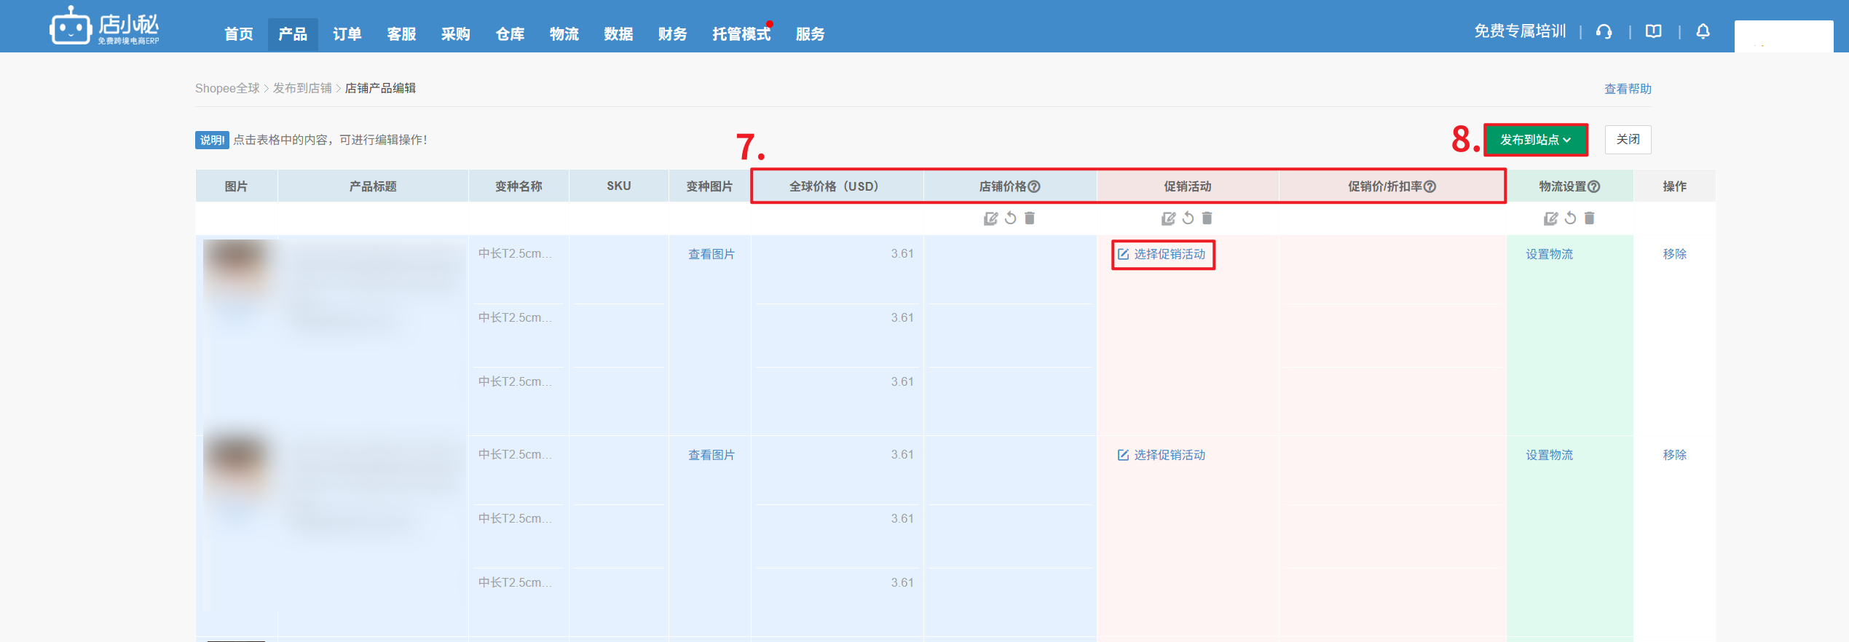
Task: Click the 操作 column header
Action: tap(1674, 186)
